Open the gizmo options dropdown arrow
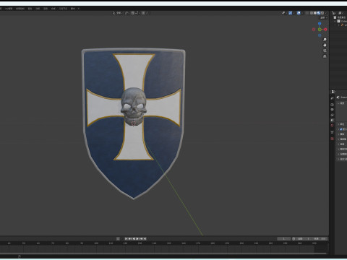The width and height of the screenshot is (347, 260). 294,13
